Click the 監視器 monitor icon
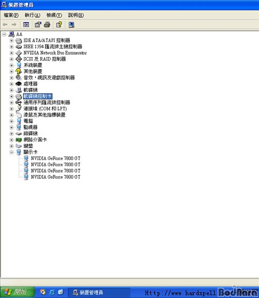This screenshot has height=298, width=259. [19, 127]
